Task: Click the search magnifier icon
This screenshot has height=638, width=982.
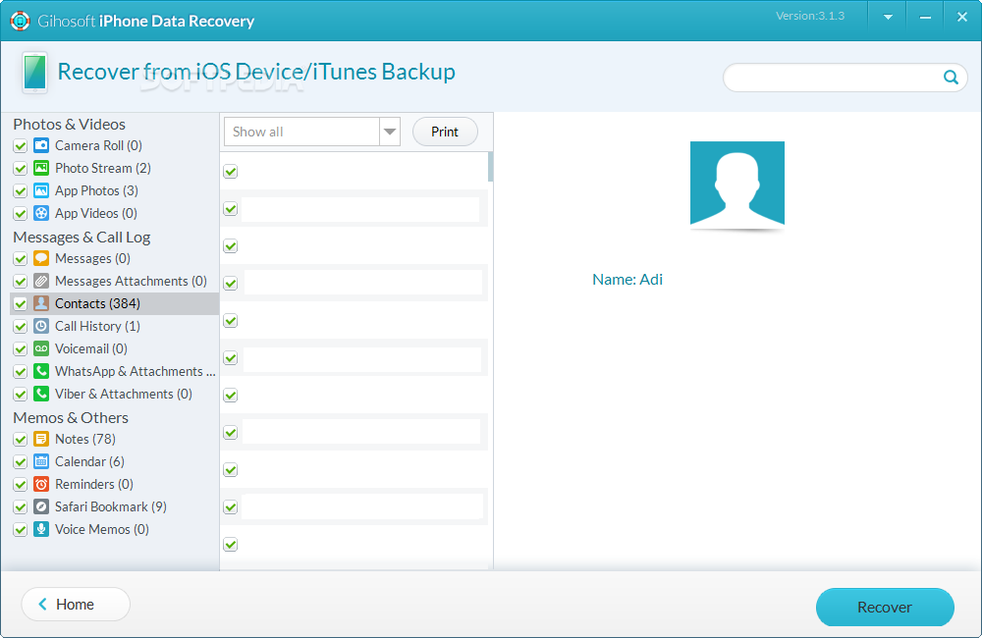Action: pos(951,77)
